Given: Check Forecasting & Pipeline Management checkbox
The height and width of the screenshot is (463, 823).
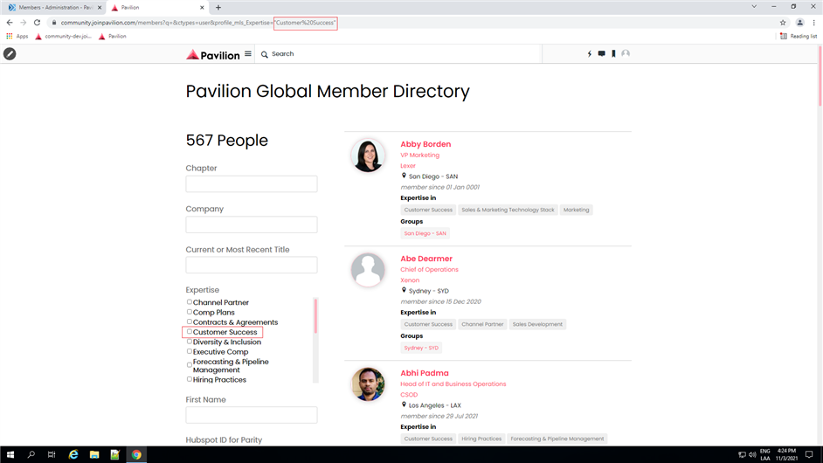Looking at the screenshot, I should [190, 365].
